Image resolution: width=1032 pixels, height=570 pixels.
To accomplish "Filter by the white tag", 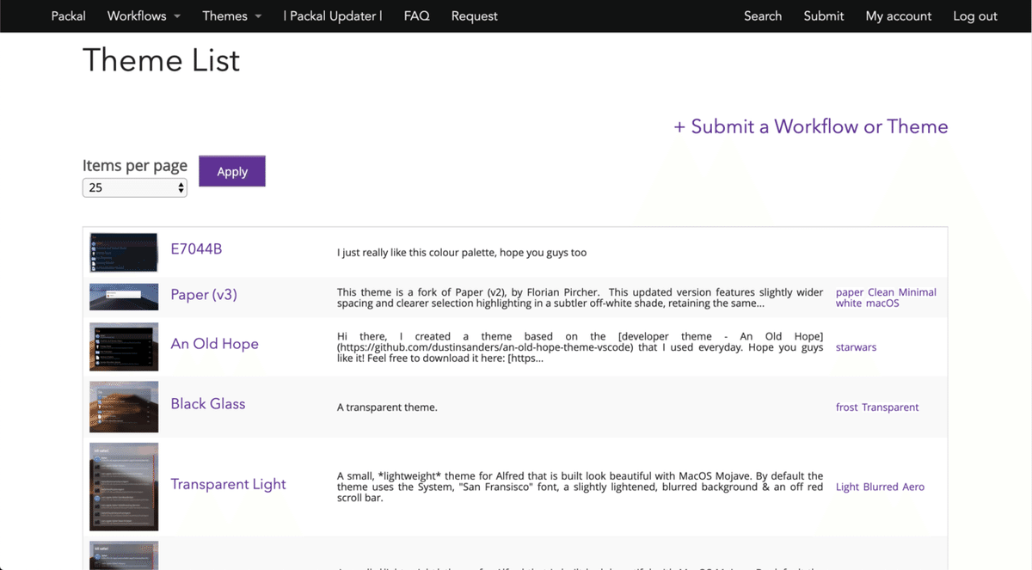I will click(x=849, y=303).
